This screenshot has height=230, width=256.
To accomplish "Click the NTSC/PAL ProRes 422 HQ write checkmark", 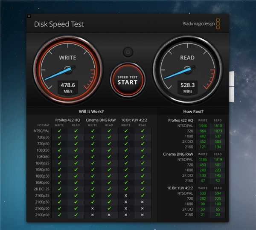I will click(59, 131).
